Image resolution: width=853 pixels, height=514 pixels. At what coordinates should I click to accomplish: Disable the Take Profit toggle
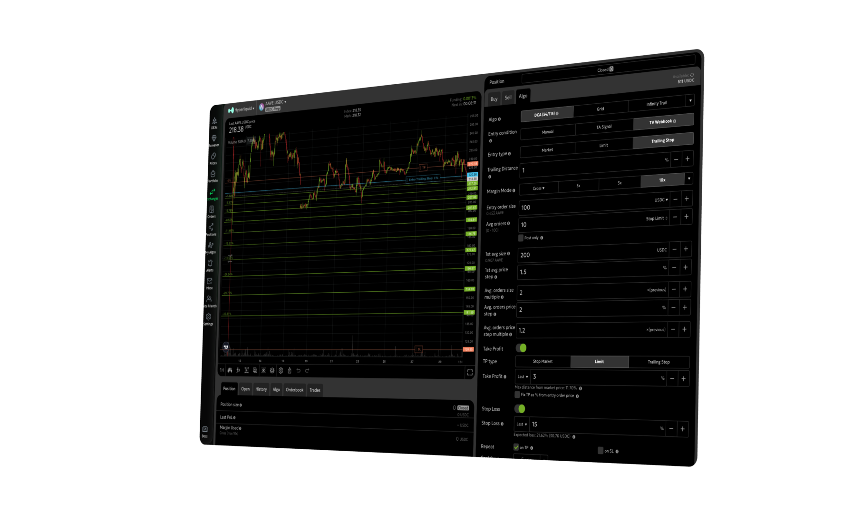pyautogui.click(x=521, y=348)
